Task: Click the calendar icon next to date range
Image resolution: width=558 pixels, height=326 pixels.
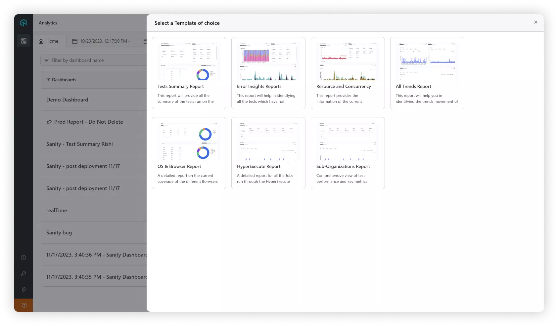Action: [75, 41]
